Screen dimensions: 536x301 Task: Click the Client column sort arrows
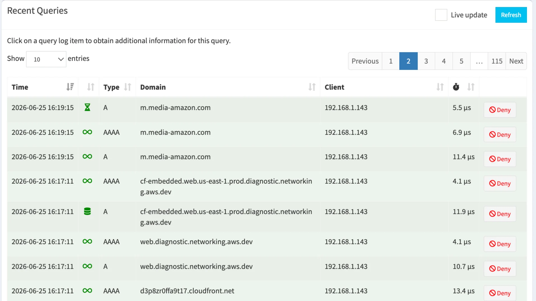(440, 87)
